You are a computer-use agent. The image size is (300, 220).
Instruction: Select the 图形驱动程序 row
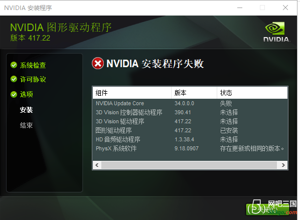click(x=190, y=130)
